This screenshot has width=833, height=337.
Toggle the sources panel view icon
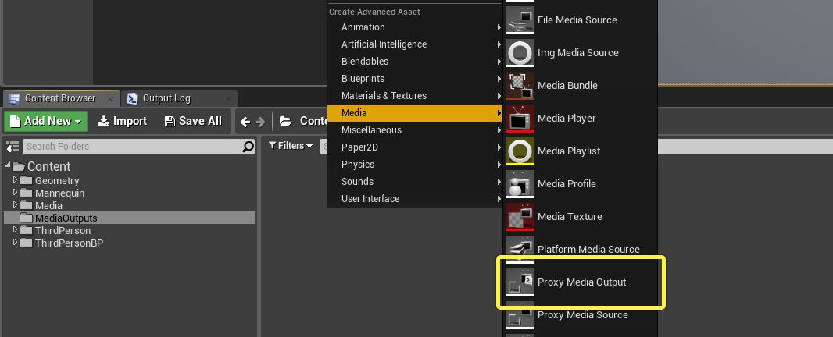pyautogui.click(x=13, y=147)
